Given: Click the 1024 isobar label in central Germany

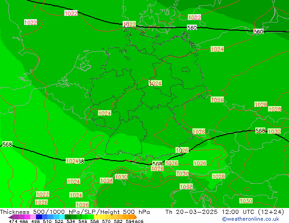Looking at the screenshot, I should coord(155,83).
